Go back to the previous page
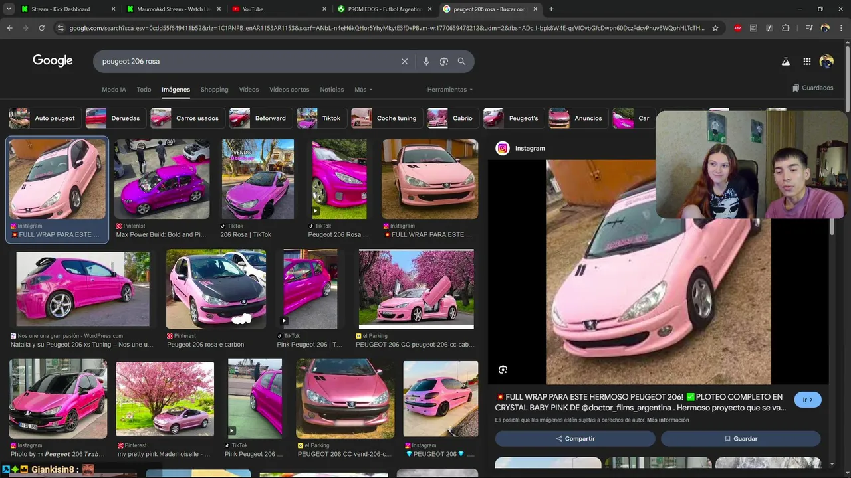Image resolution: width=851 pixels, height=478 pixels. [x=9, y=28]
